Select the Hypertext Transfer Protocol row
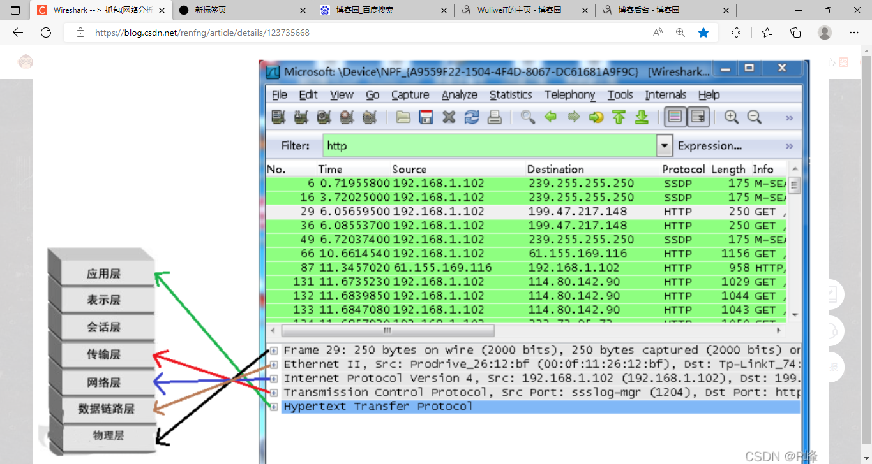 click(x=540, y=407)
